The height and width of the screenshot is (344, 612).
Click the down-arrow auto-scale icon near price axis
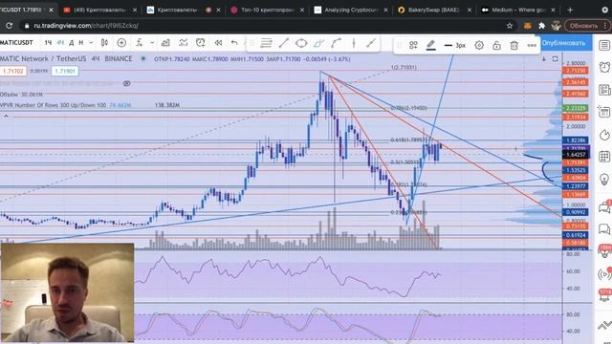coord(544,59)
